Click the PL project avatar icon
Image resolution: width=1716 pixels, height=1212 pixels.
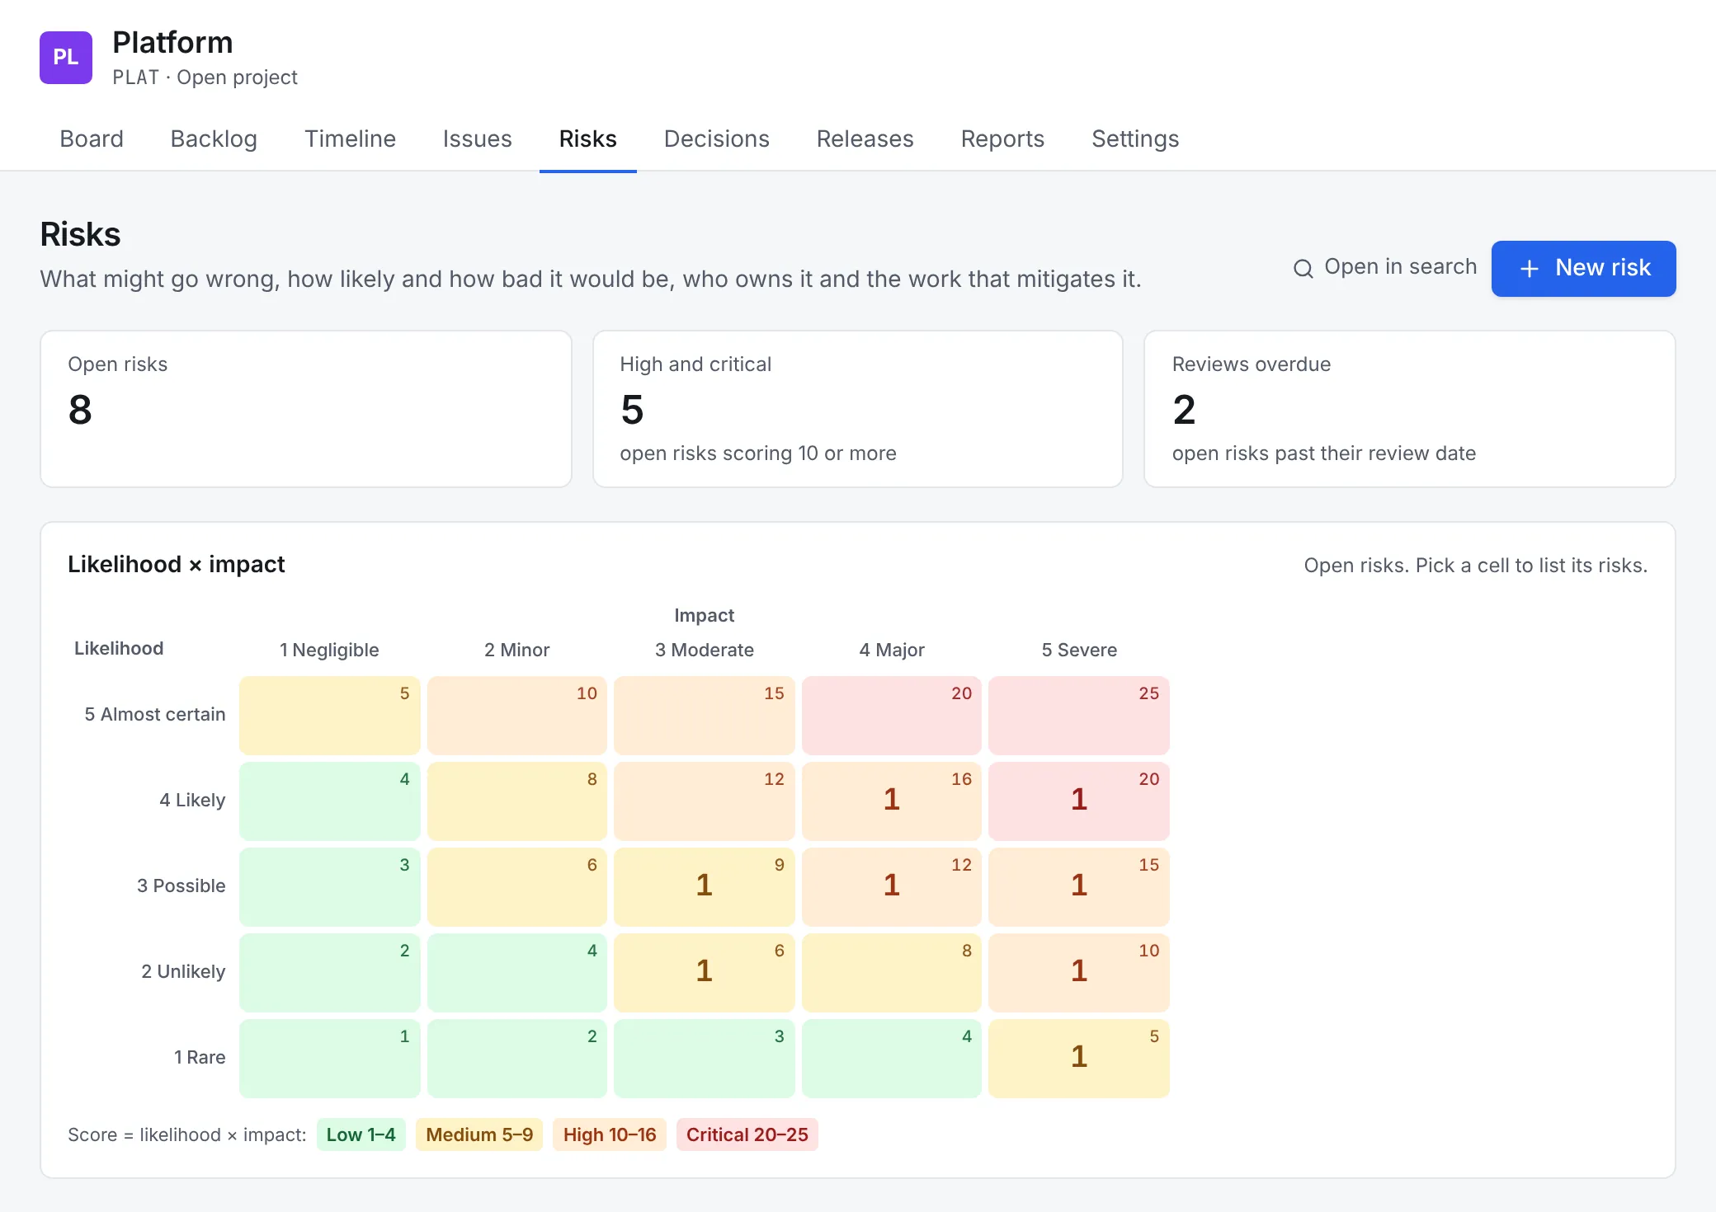click(66, 58)
